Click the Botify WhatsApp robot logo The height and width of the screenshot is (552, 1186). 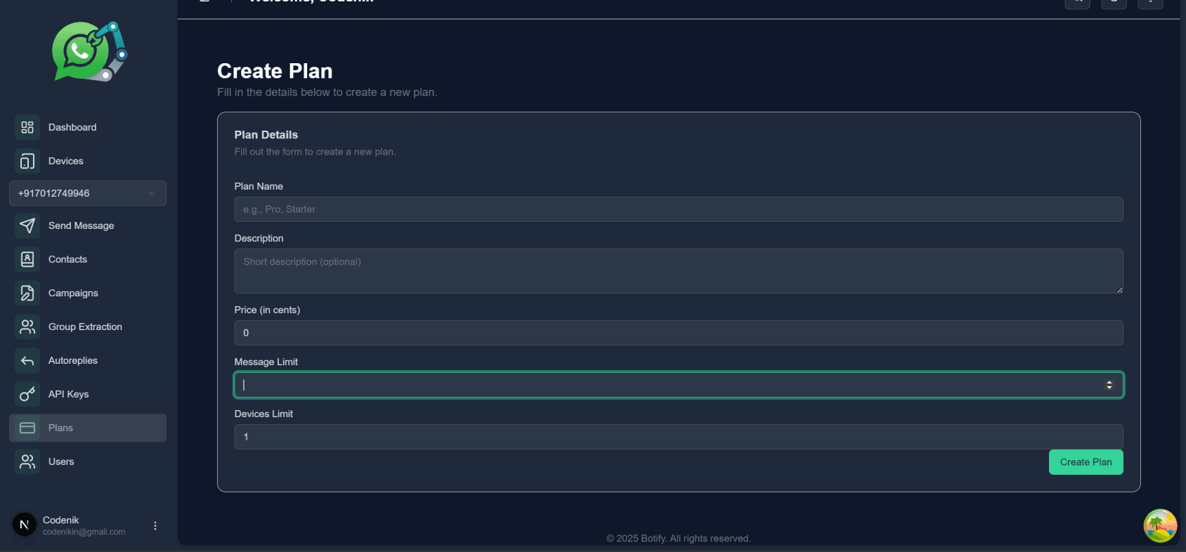[89, 51]
